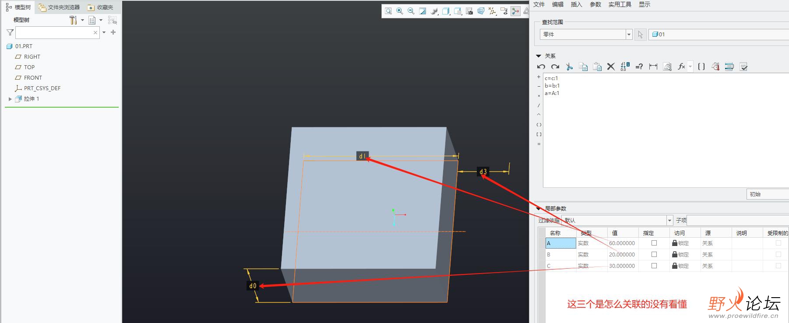The height and width of the screenshot is (323, 789).
Task: Click the Undo arrow in relations toolbar
Action: [x=541, y=67]
